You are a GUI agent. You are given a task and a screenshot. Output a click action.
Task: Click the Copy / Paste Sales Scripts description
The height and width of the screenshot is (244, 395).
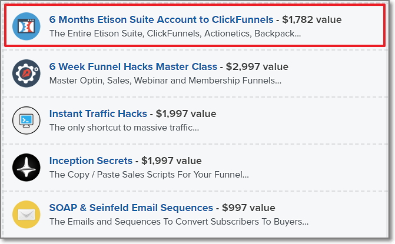coord(149,175)
